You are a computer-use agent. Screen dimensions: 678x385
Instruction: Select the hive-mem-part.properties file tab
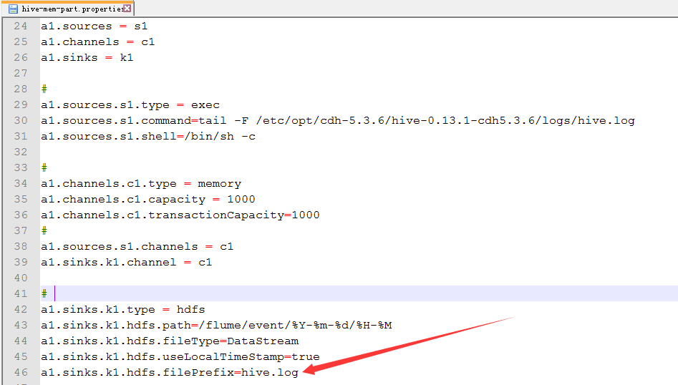69,8
